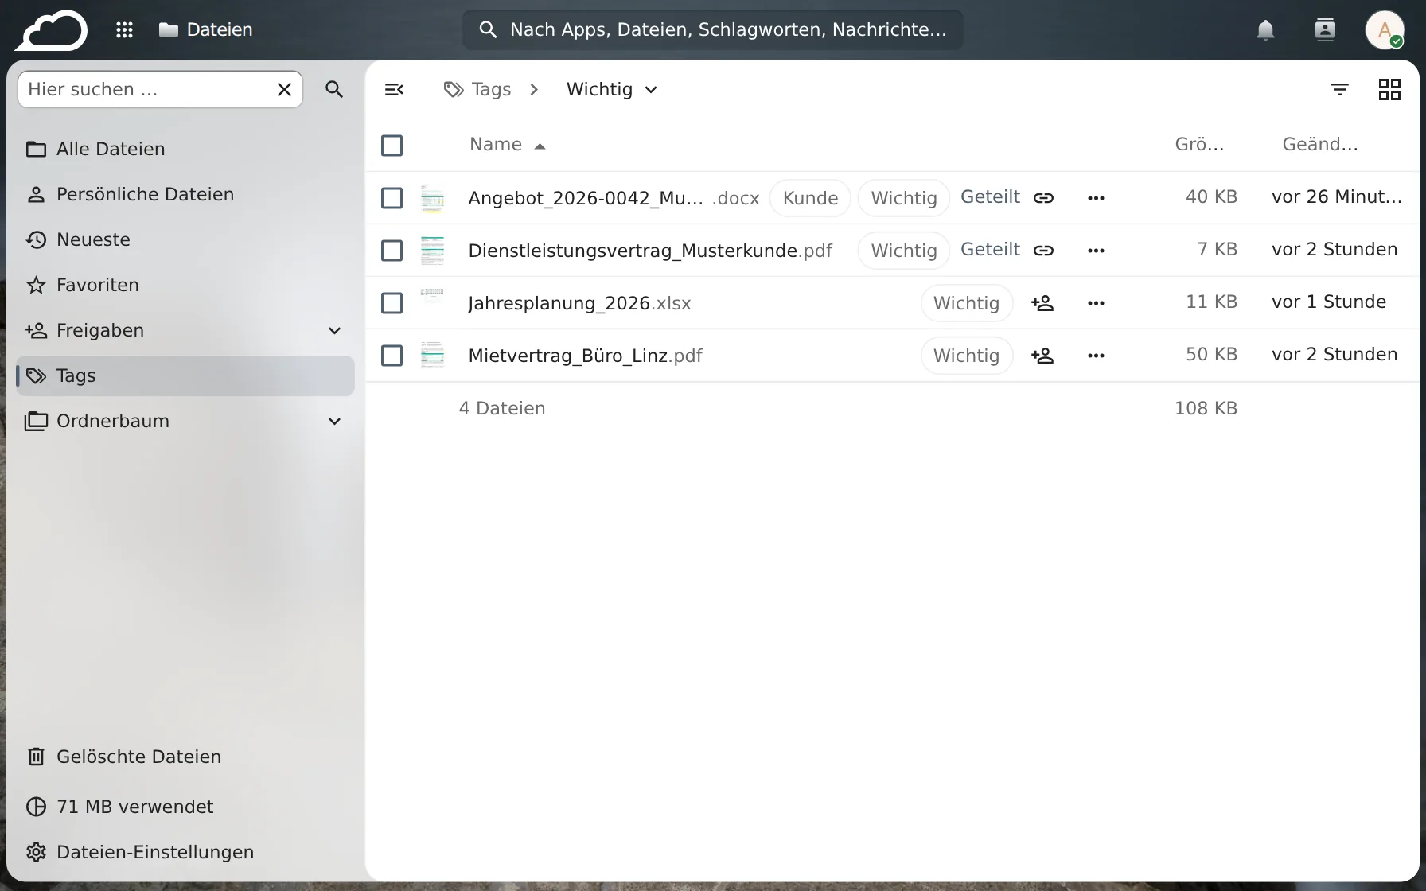Open actions menu for Mietvertrag_Büro_Linz.pdf

tap(1096, 356)
